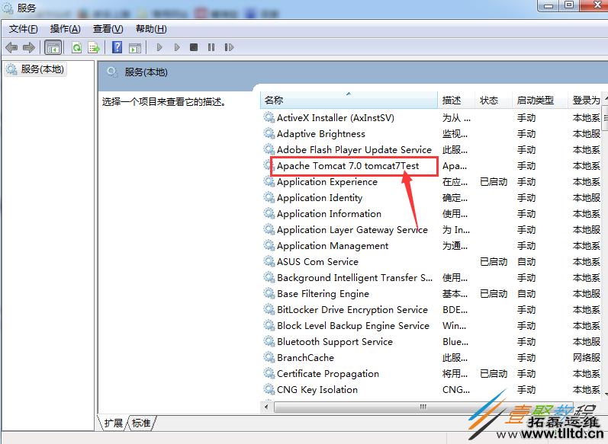
Task: Switch to the 标准 tab
Action: pos(141,423)
